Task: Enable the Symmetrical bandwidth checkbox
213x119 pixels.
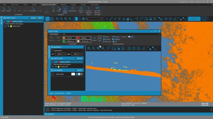Action: [x=53, y=50]
